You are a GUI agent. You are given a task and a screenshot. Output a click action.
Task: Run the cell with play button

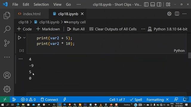(19, 38)
